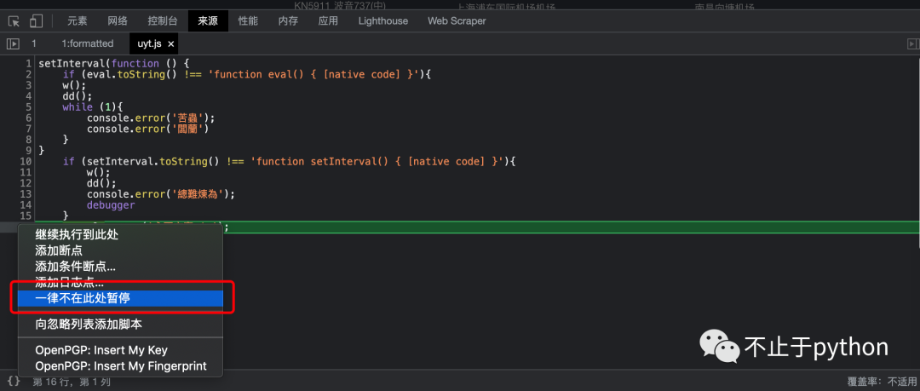Select OpenPGP: Insert My Fingerprint

coord(120,366)
